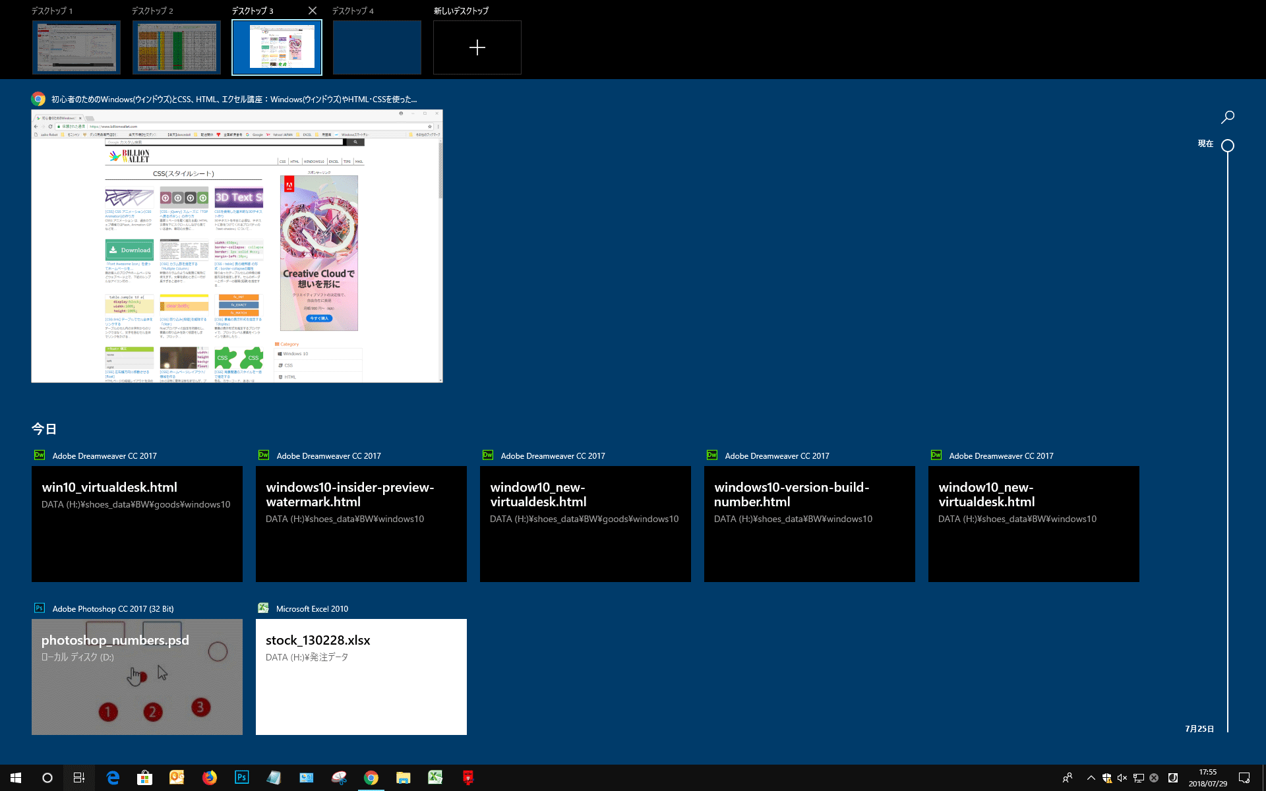Switch to デスクトップ 1 thumbnail
1266x791 pixels.
pos(76,47)
